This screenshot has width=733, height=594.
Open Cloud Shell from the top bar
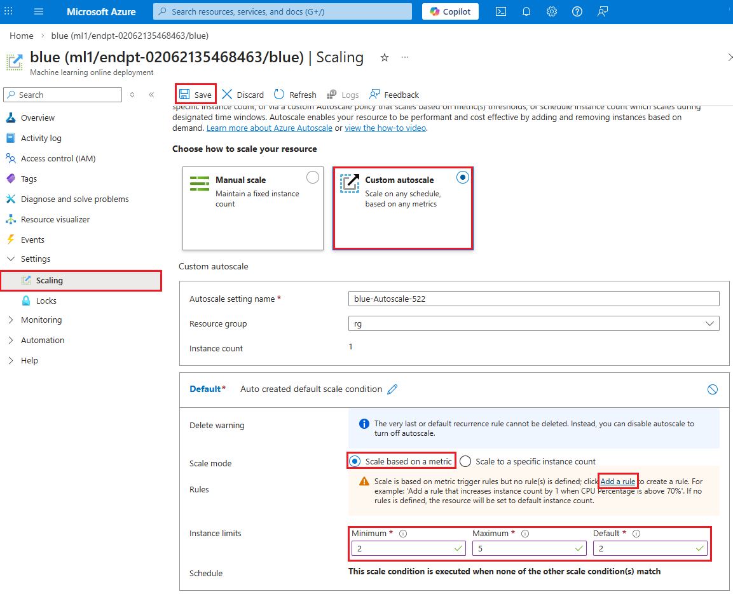501,11
